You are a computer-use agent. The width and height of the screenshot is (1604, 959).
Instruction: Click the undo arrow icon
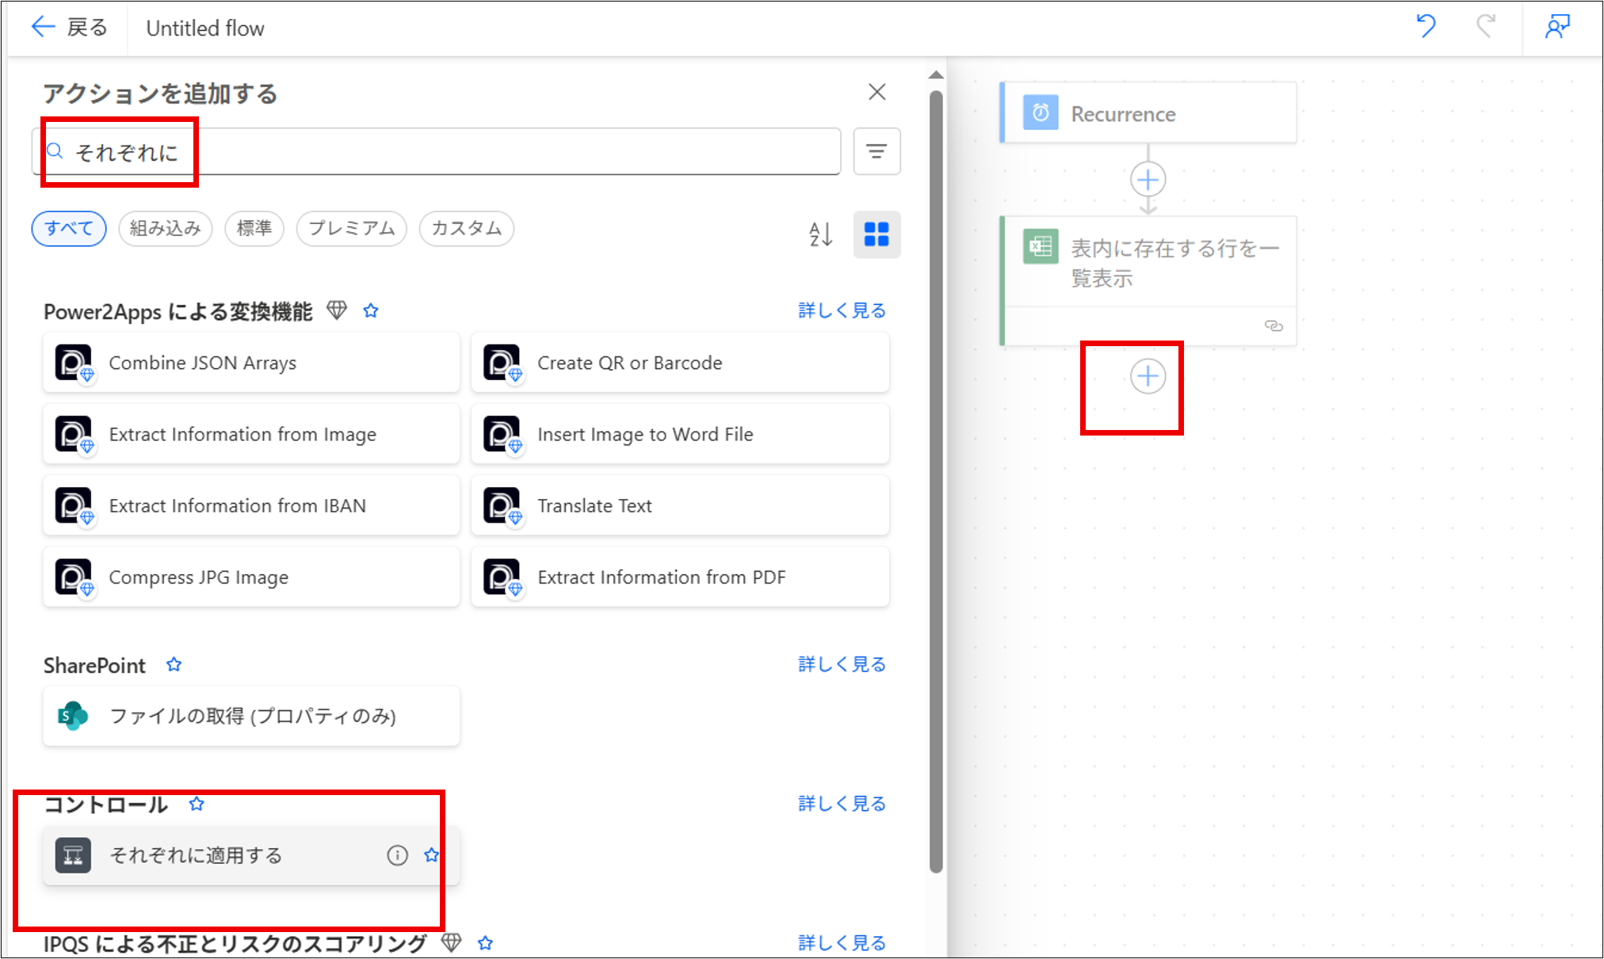pos(1426,26)
